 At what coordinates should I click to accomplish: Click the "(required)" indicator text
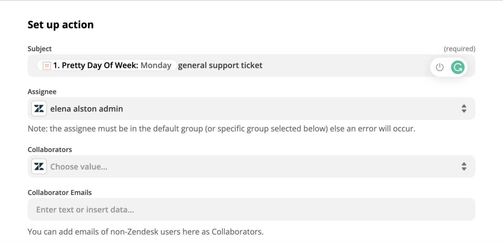coord(460,49)
